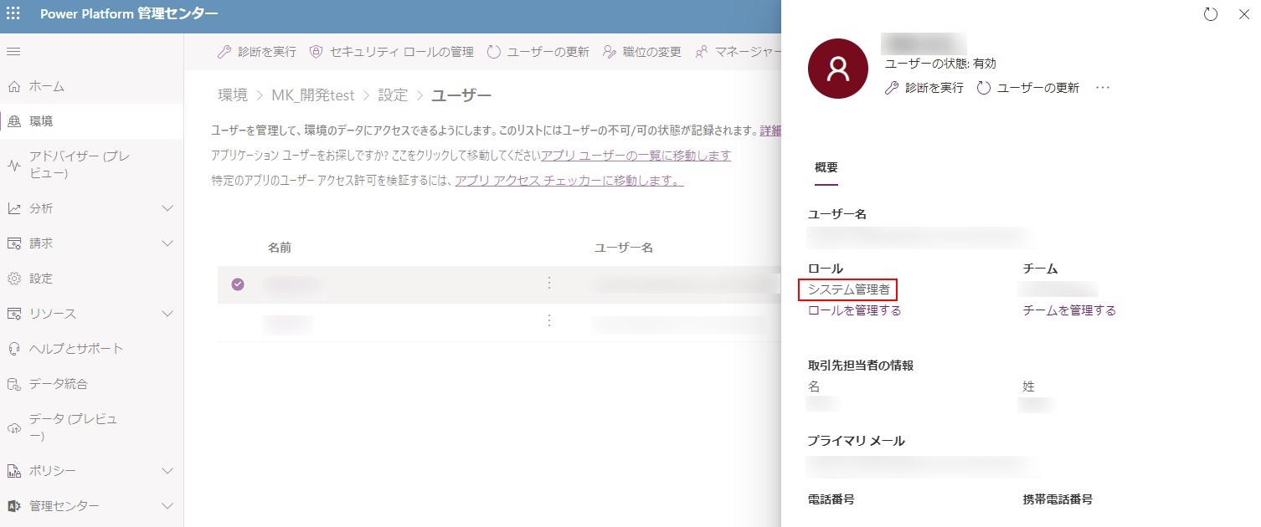The image size is (1261, 527).
Task: Open more options for second user row
Action: (549, 321)
